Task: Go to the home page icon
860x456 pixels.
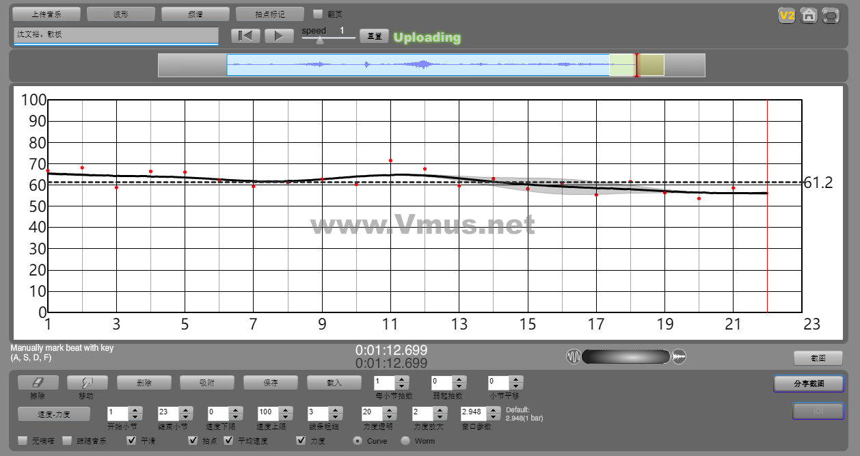Action: (x=809, y=15)
